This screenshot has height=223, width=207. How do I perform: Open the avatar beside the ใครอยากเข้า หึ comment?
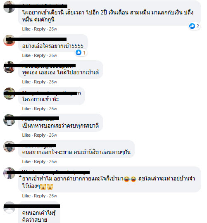[9, 93]
